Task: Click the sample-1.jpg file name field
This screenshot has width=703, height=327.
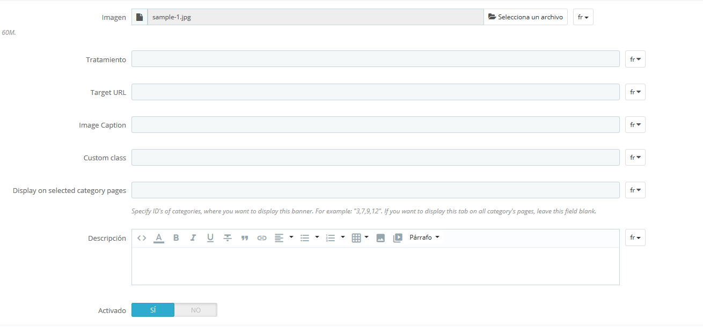Action: 316,17
